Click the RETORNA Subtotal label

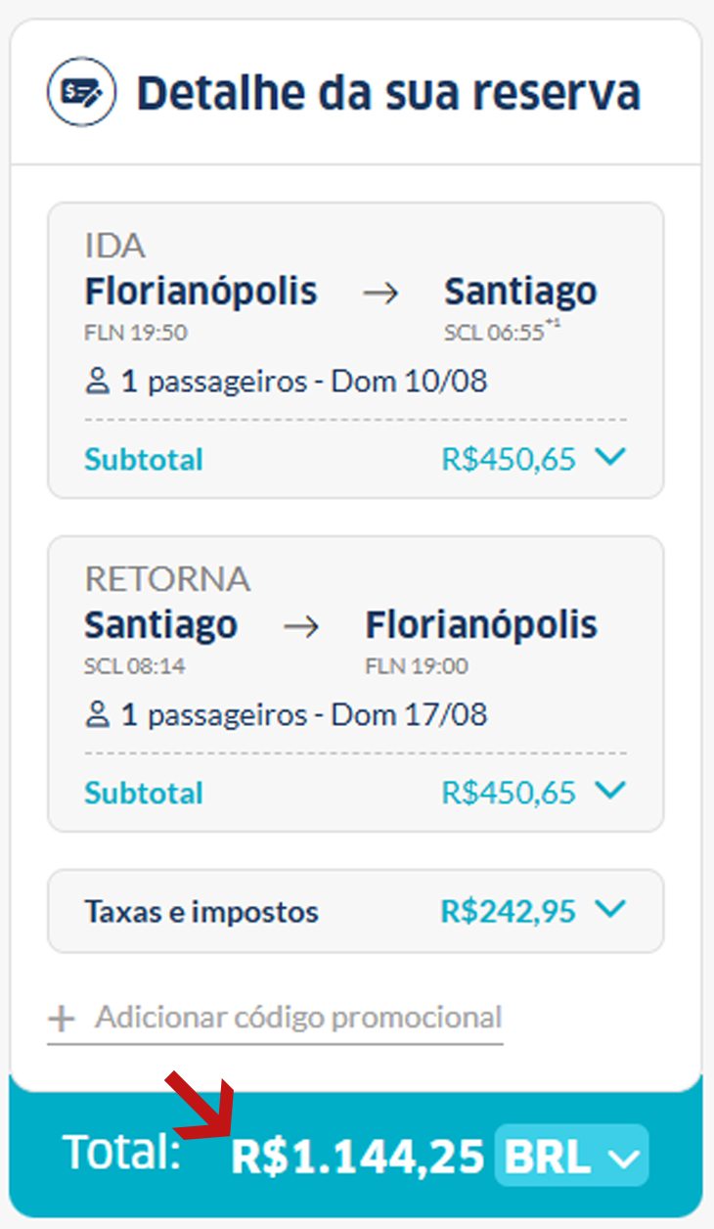(144, 793)
